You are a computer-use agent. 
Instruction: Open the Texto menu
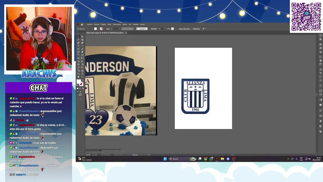109,25
